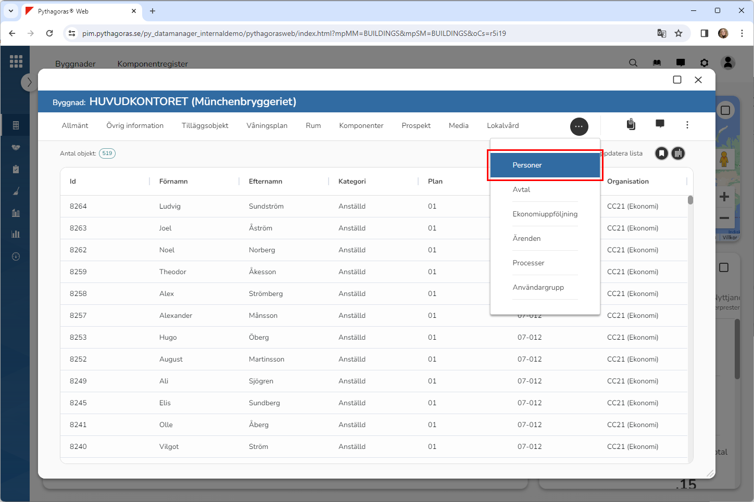Open the dialog's speech bubble comments icon

(660, 124)
